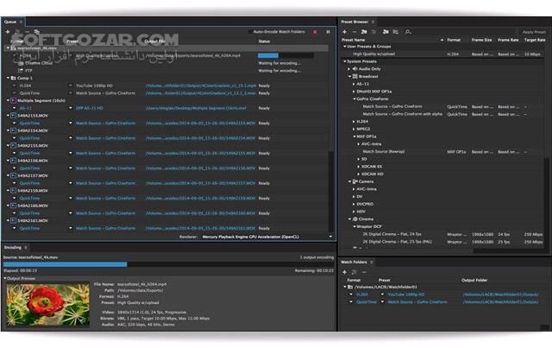
Task: Pause the encoding queue
Action: [x=328, y=32]
